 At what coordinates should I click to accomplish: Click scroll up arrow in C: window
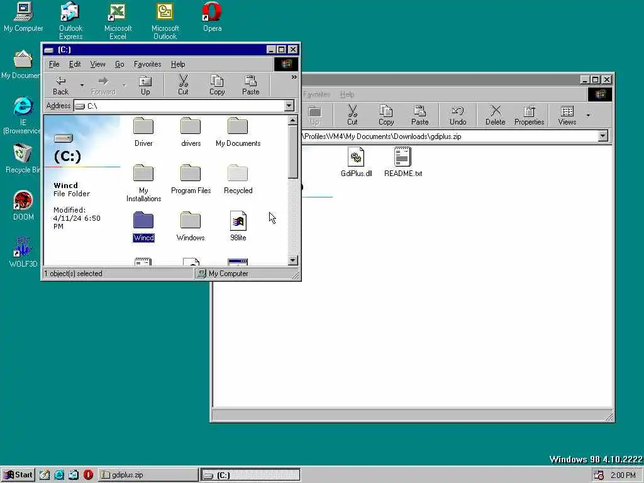pos(292,120)
